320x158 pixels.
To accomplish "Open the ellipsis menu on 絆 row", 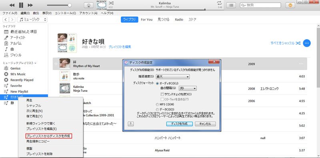I will [301, 64].
